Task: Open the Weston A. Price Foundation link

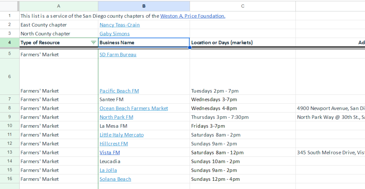Action: [x=192, y=16]
